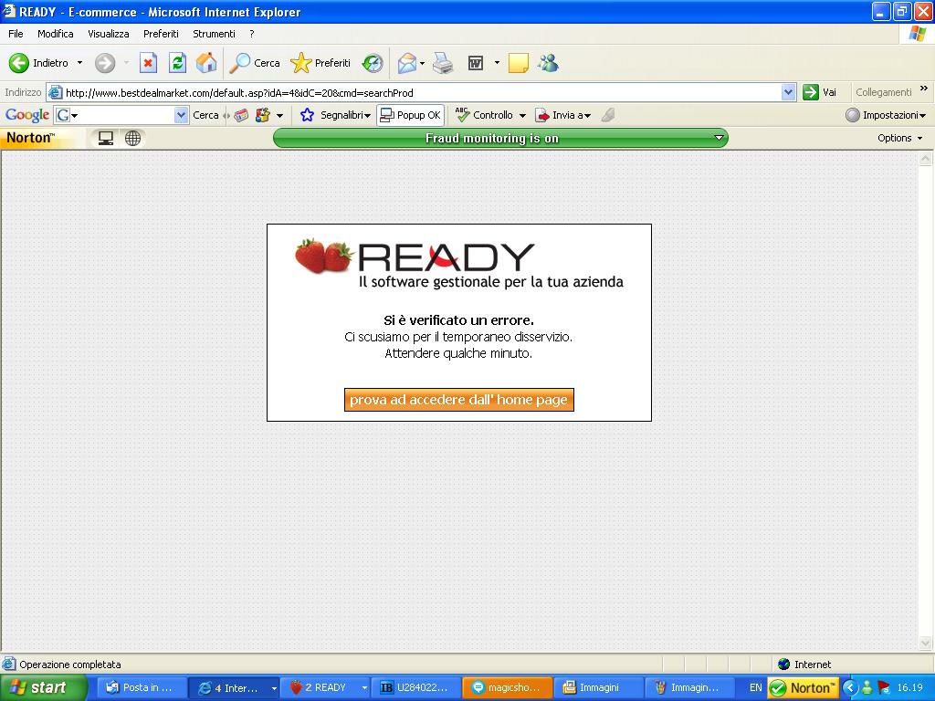
Task: Click the 16.19 clock in tray
Action: (910, 688)
